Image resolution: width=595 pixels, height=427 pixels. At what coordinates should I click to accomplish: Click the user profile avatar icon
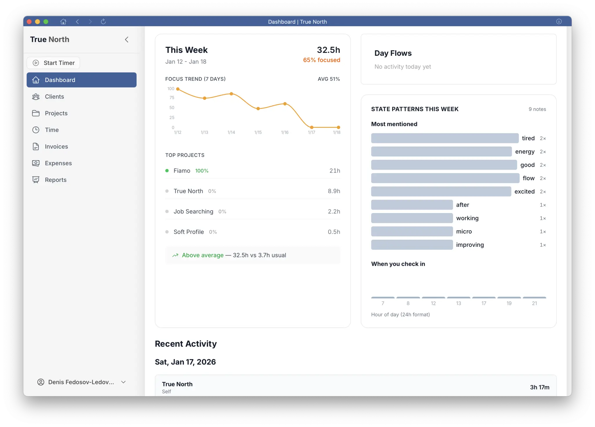coord(41,382)
